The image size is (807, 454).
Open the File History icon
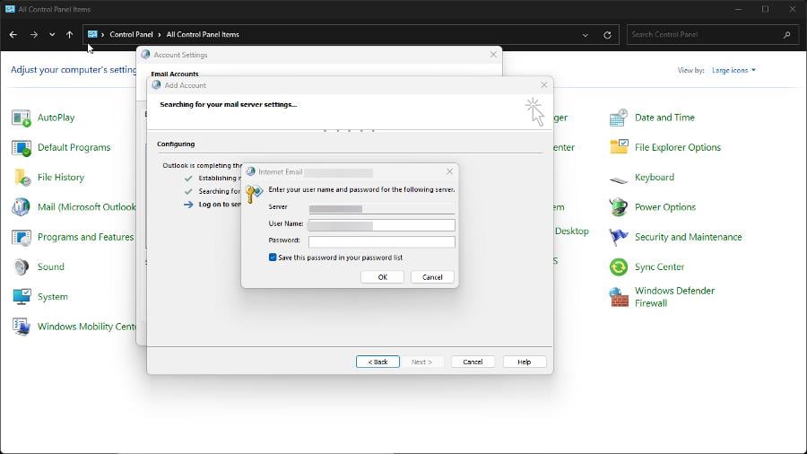pyautogui.click(x=22, y=178)
